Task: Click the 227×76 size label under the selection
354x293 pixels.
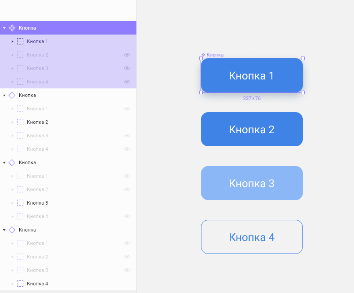Action: [252, 98]
